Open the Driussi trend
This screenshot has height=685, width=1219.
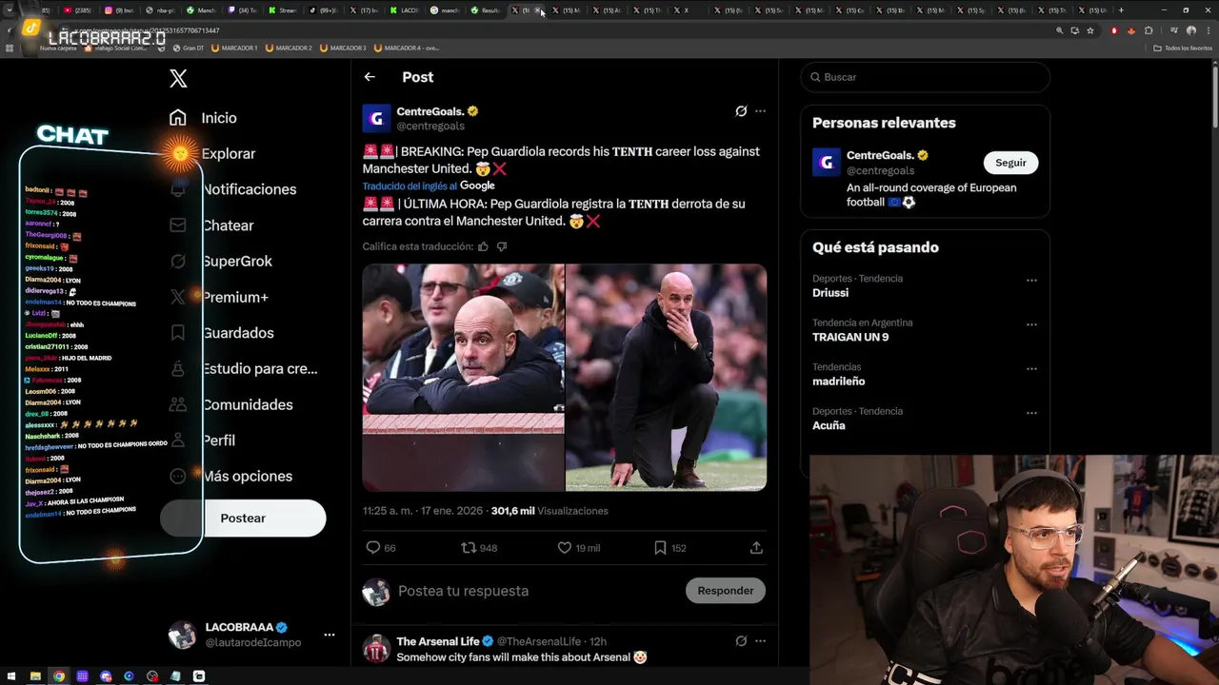point(830,293)
